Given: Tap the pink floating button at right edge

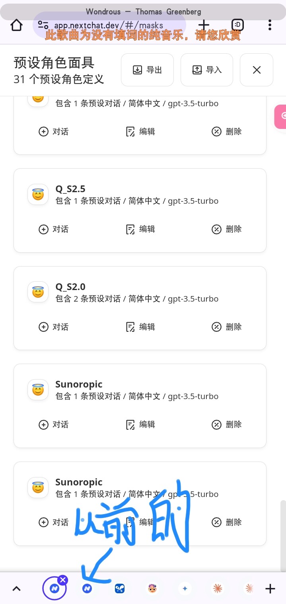Looking at the screenshot, I should tap(280, 116).
